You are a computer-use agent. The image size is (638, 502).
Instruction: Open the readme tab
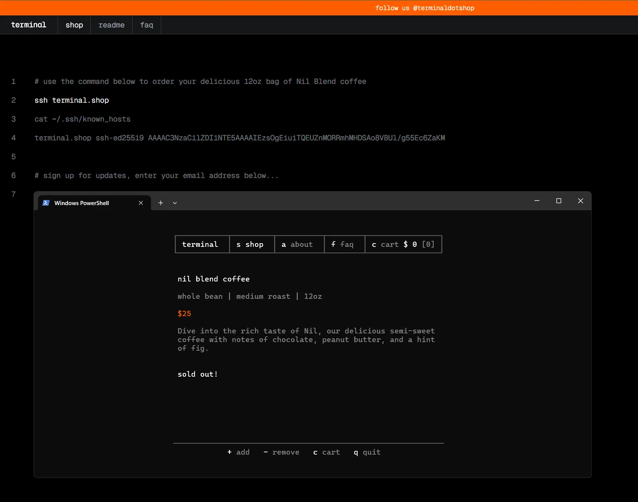tap(111, 25)
